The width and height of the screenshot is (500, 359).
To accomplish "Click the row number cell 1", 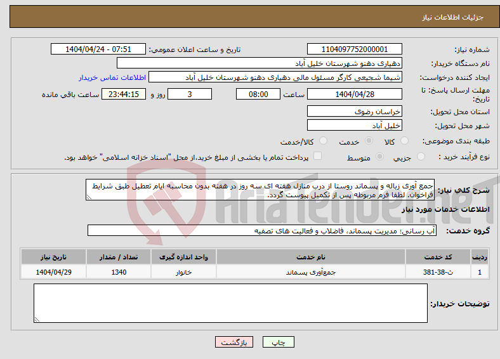I will click(x=480, y=272).
